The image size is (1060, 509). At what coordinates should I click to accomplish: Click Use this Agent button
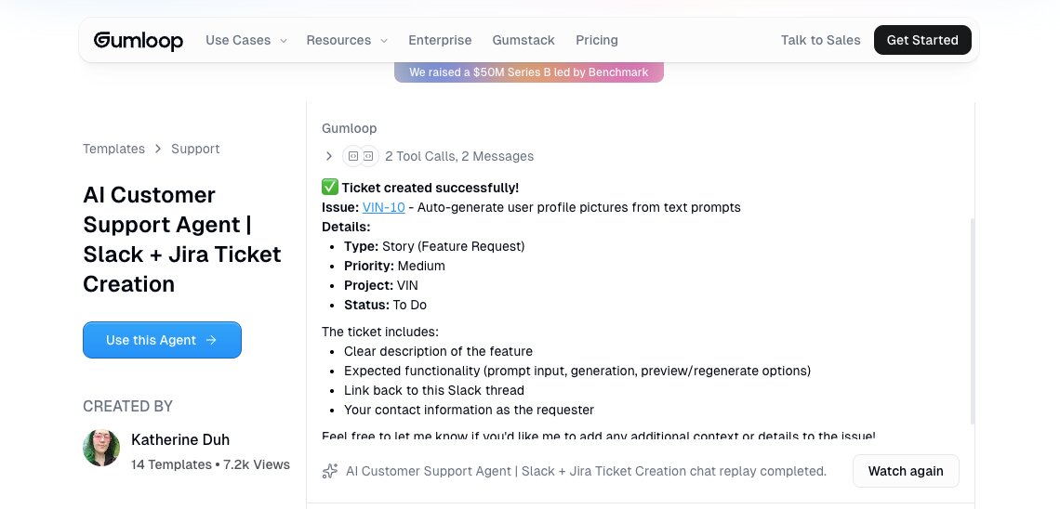(x=162, y=340)
